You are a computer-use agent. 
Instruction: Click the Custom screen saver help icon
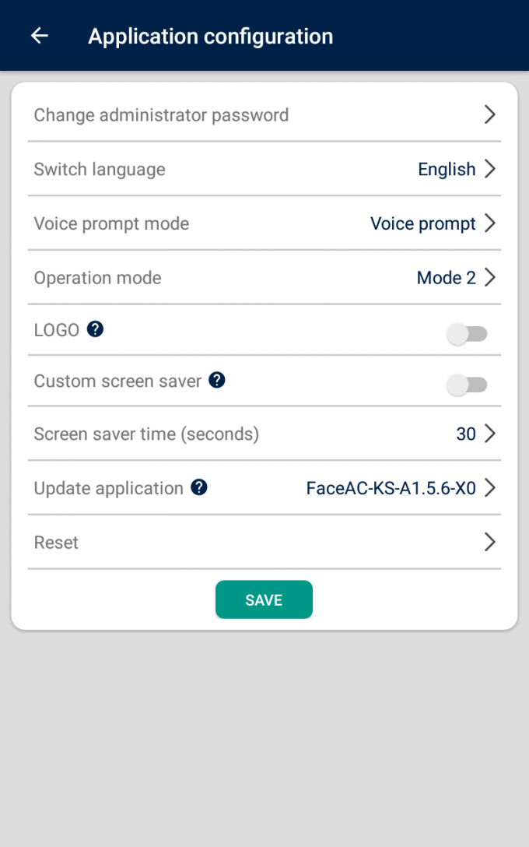tap(217, 380)
